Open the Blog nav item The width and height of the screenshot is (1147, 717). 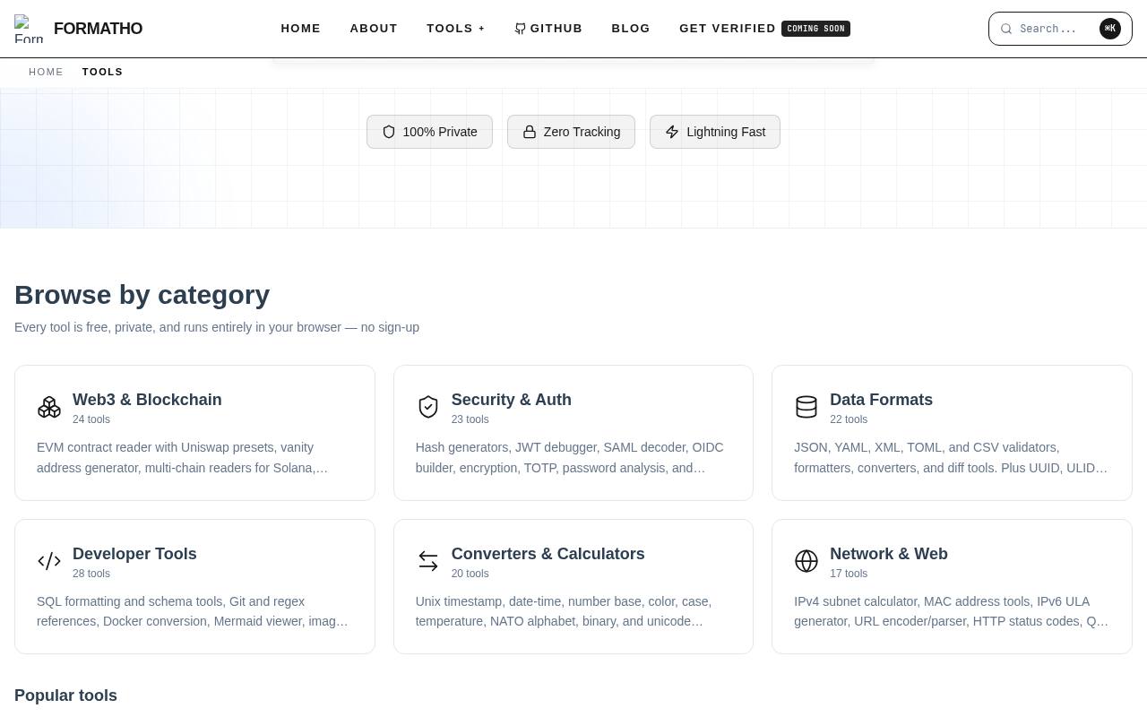click(x=631, y=29)
